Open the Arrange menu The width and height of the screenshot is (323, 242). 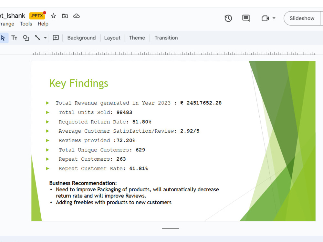[x=7, y=24]
